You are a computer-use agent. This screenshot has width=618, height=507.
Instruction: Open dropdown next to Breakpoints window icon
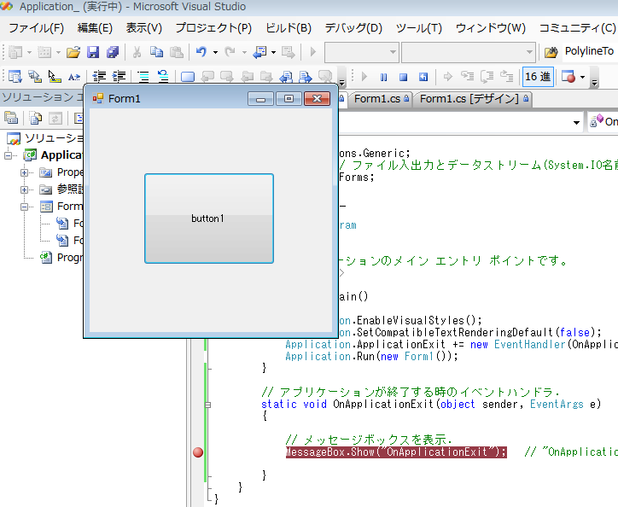click(582, 78)
